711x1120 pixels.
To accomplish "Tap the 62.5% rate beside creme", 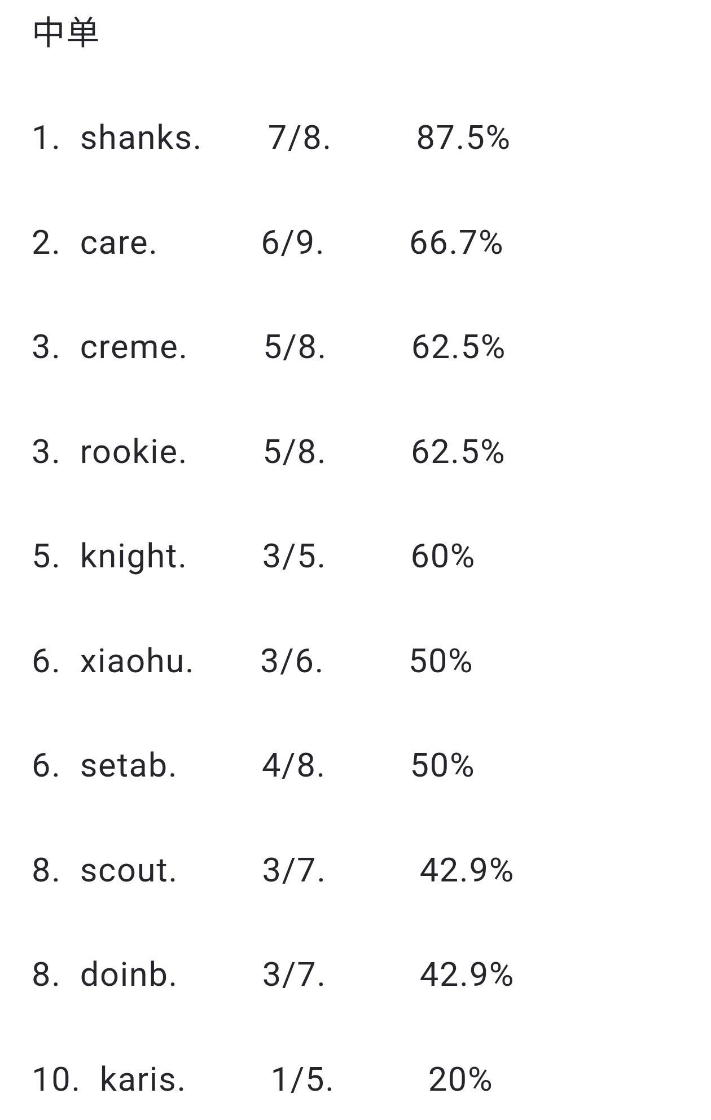I will pos(458,347).
